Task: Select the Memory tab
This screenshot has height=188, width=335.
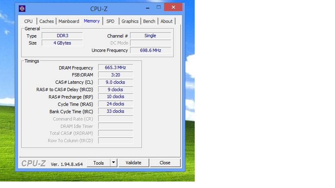Action: (x=92, y=21)
